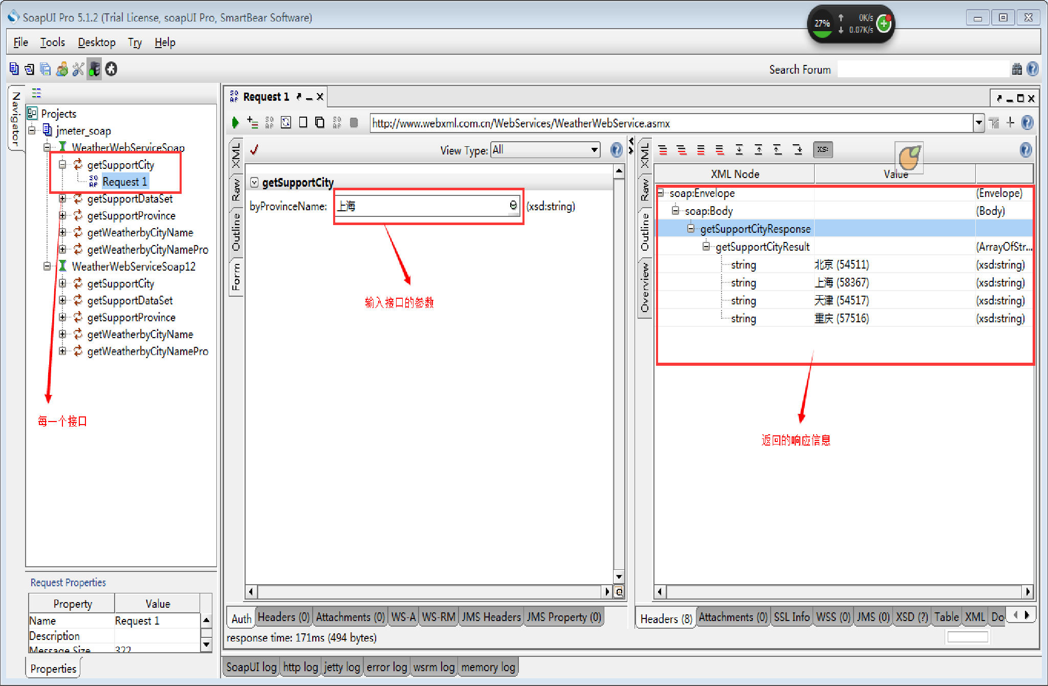Click the recreate request refresh icon
The image size is (1048, 686).
pyautogui.click(x=286, y=123)
